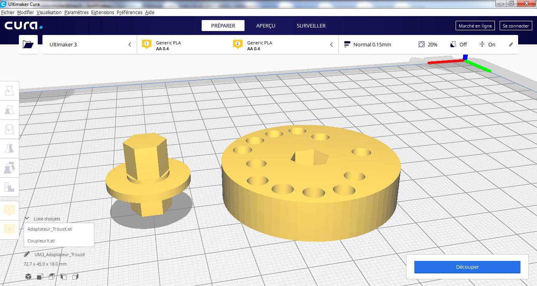This screenshot has height=286, width=537.
Task: Click the Cura logo
Action: 24,26
